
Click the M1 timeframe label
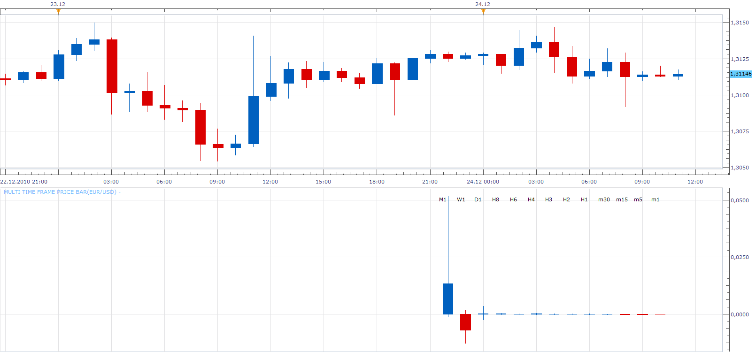pyautogui.click(x=443, y=199)
